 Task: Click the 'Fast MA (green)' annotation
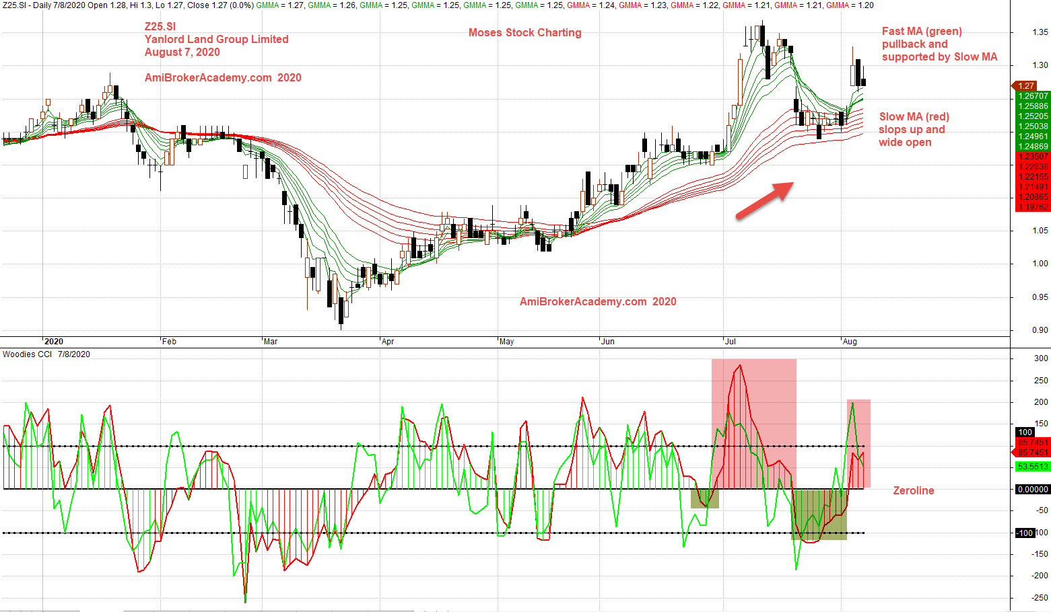coord(922,31)
